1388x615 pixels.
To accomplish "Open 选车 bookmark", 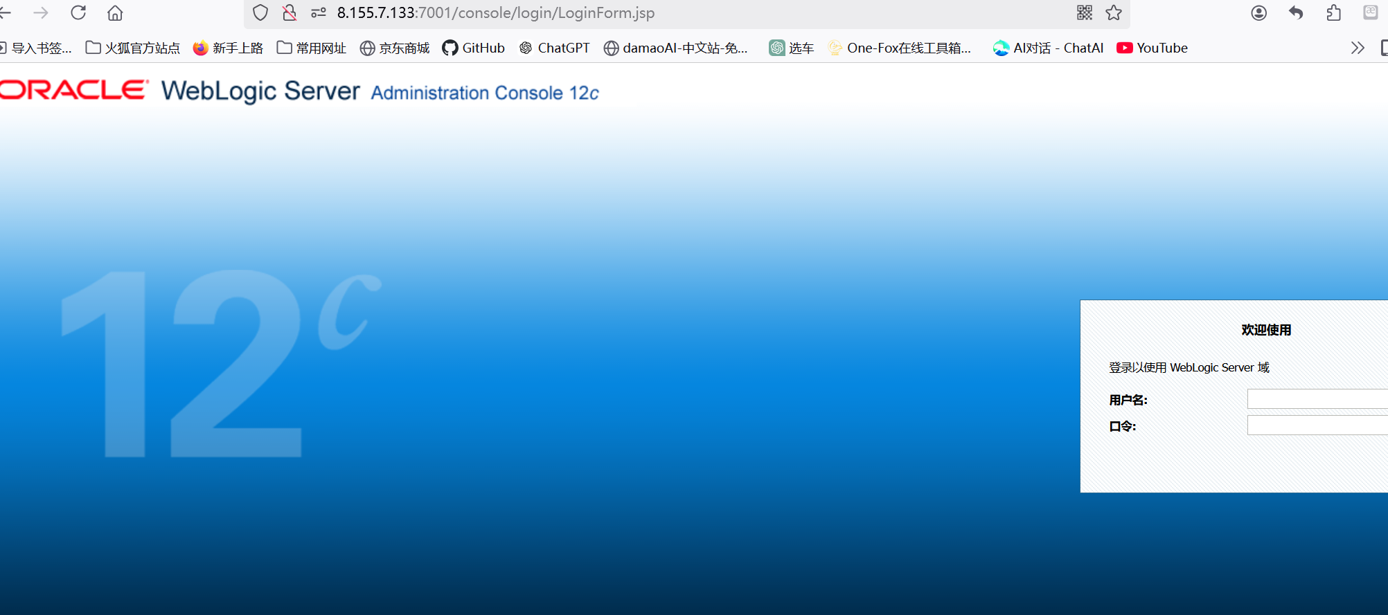I will tap(792, 48).
